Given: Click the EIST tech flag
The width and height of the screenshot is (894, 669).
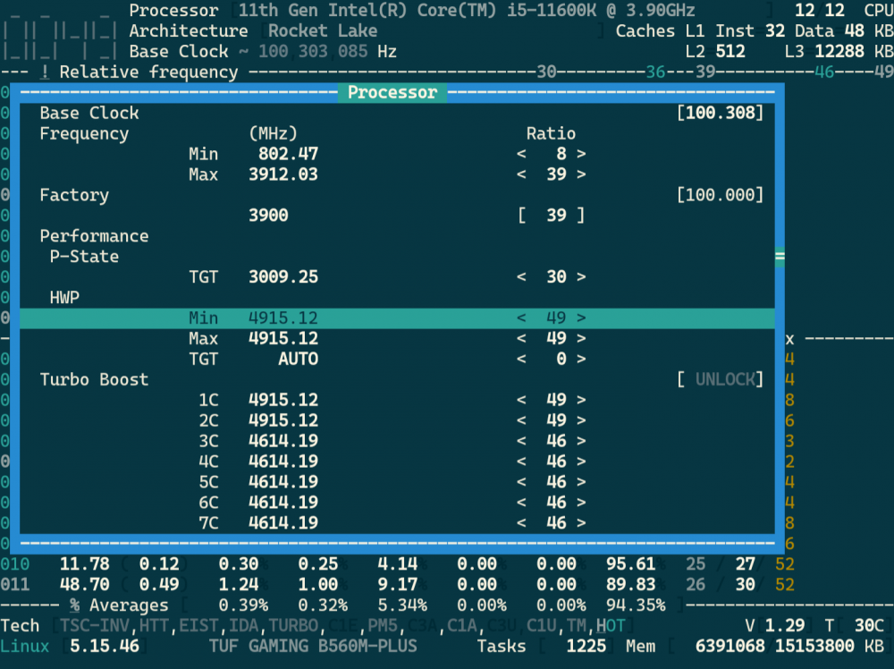Looking at the screenshot, I should pyautogui.click(x=199, y=626).
